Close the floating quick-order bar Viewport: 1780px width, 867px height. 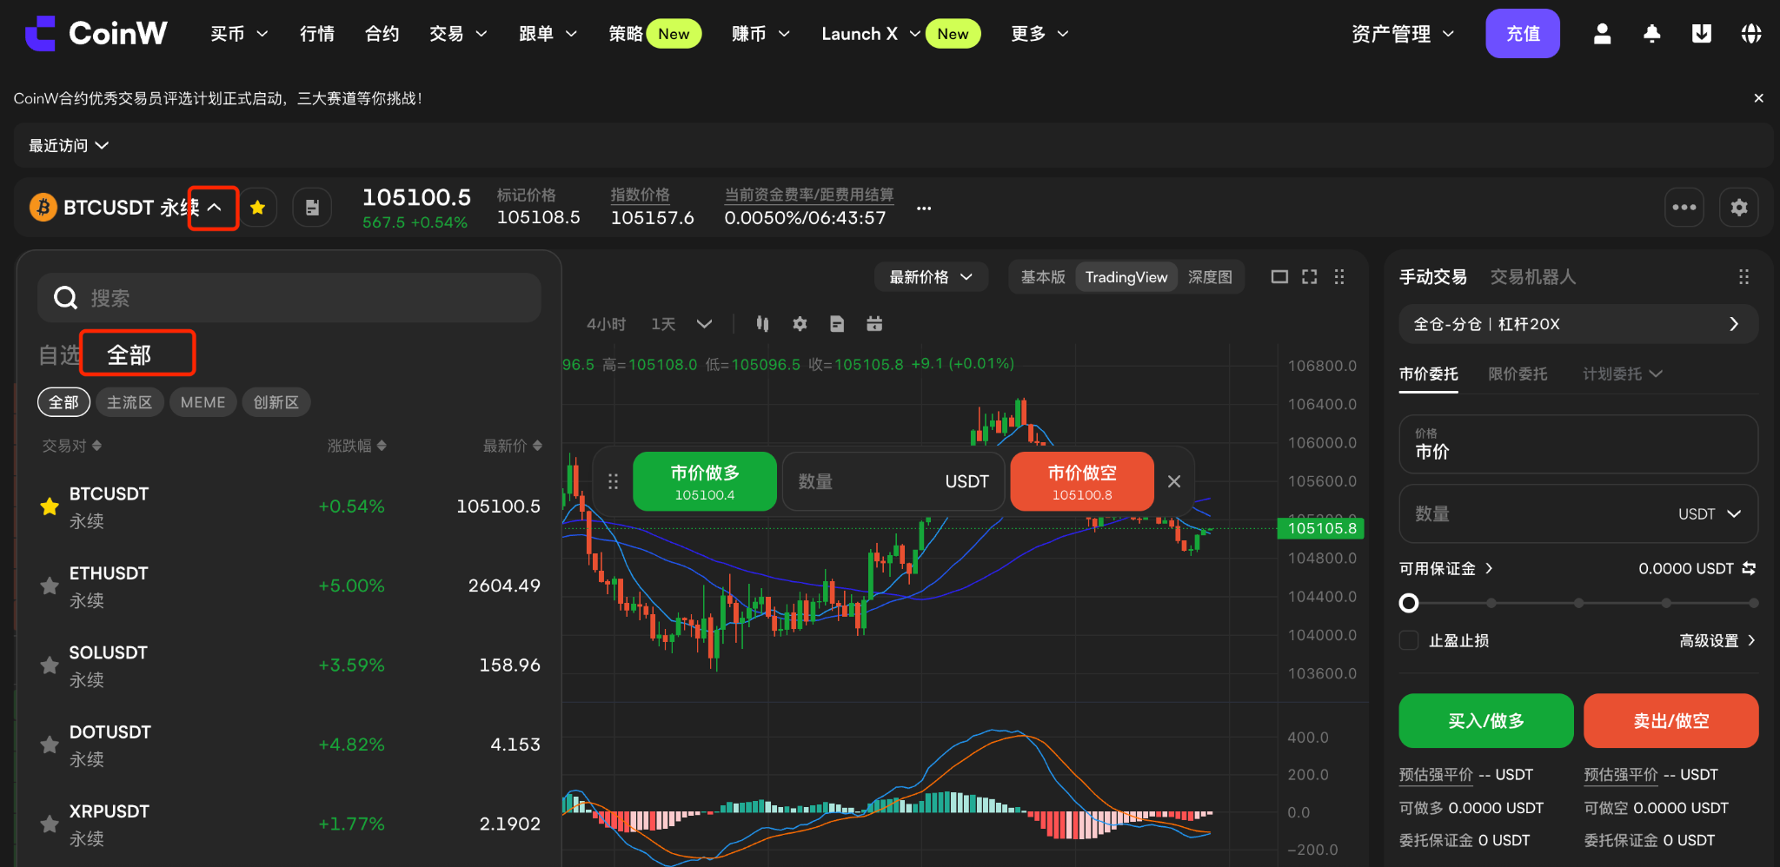pyautogui.click(x=1174, y=481)
